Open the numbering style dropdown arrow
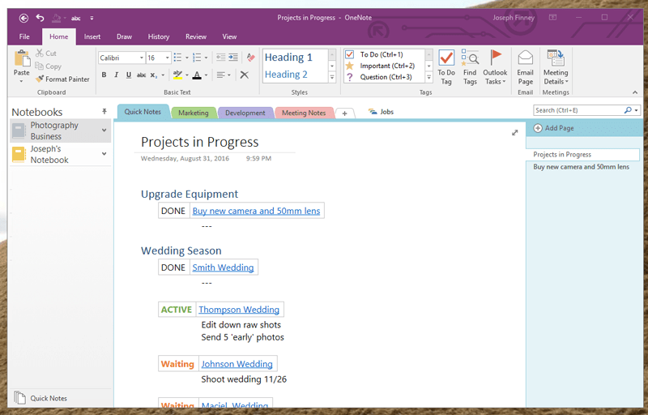The width and height of the screenshot is (648, 415). tap(206, 58)
